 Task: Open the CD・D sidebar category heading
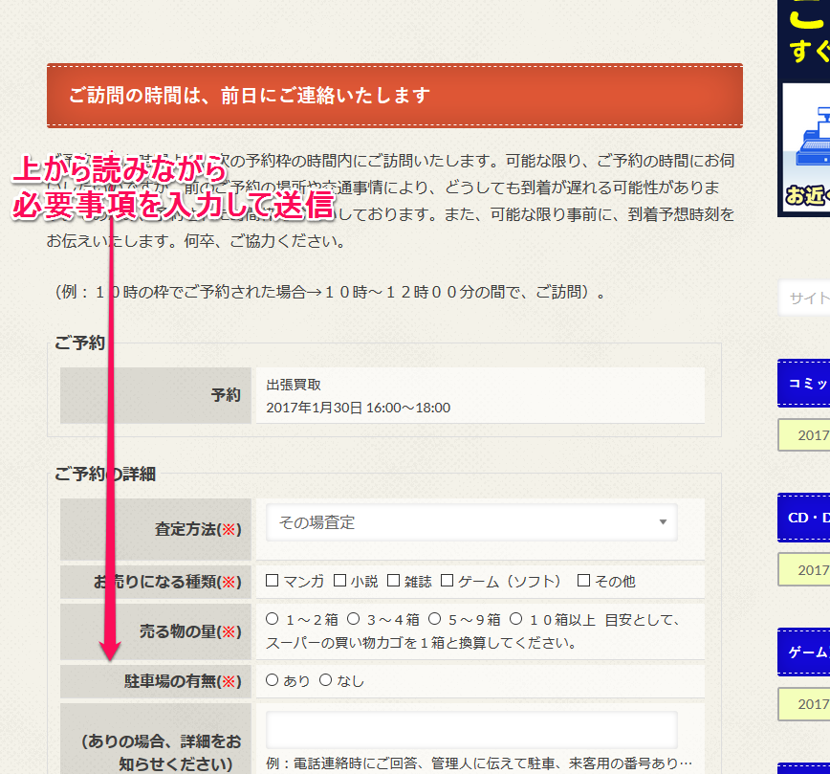coord(804,518)
